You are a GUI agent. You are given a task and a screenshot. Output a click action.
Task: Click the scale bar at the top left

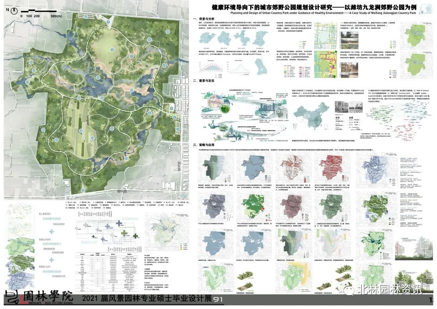pos(40,11)
